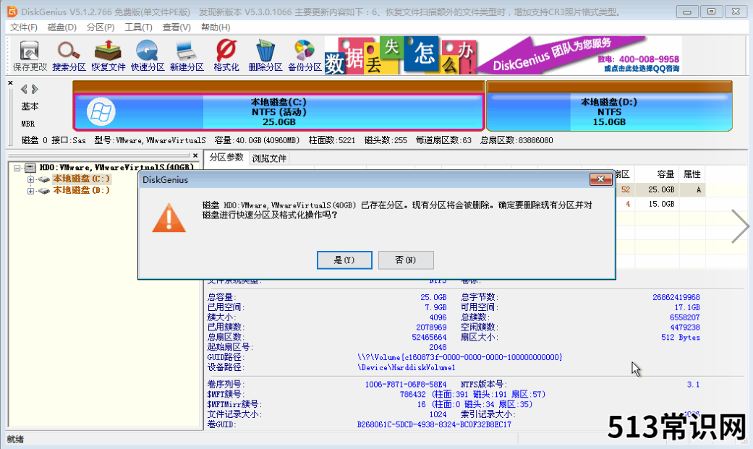Go to next disk with right arrow

pos(35,89)
